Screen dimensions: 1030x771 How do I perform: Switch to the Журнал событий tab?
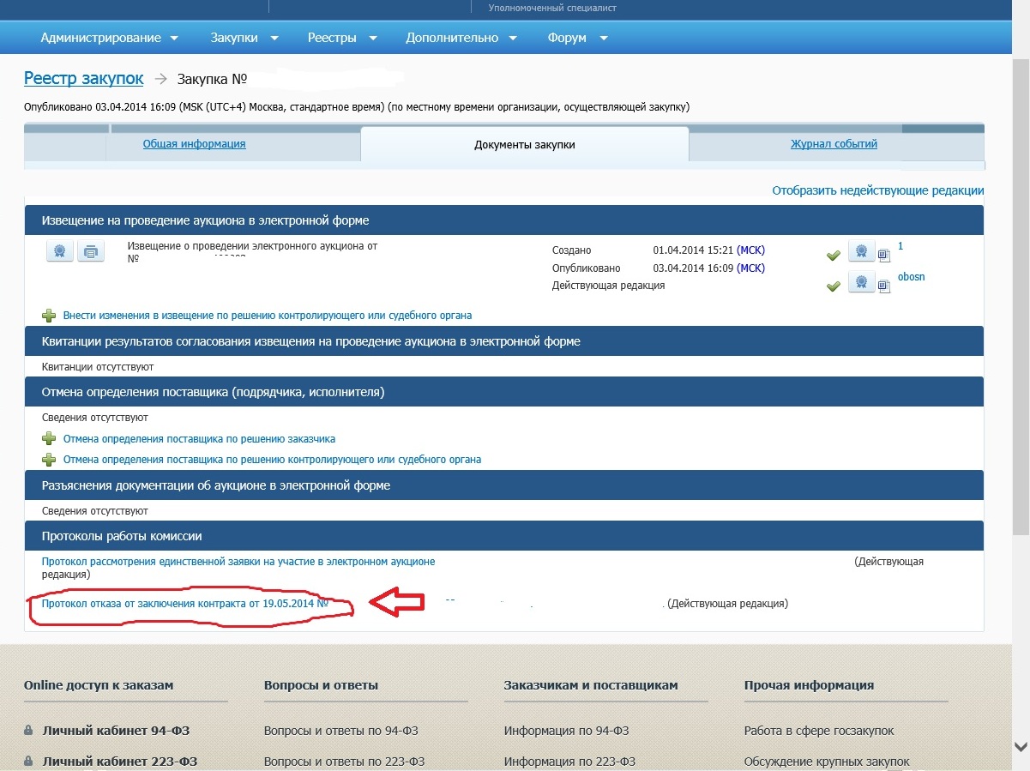pos(834,144)
